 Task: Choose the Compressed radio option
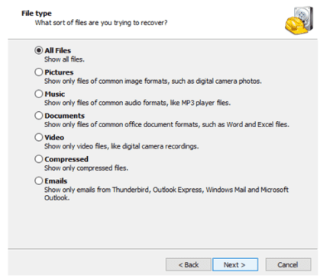pyautogui.click(x=38, y=159)
